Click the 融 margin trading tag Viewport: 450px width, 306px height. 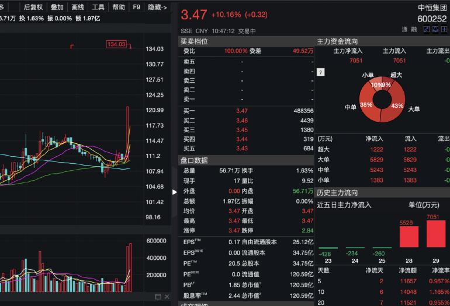414,29
